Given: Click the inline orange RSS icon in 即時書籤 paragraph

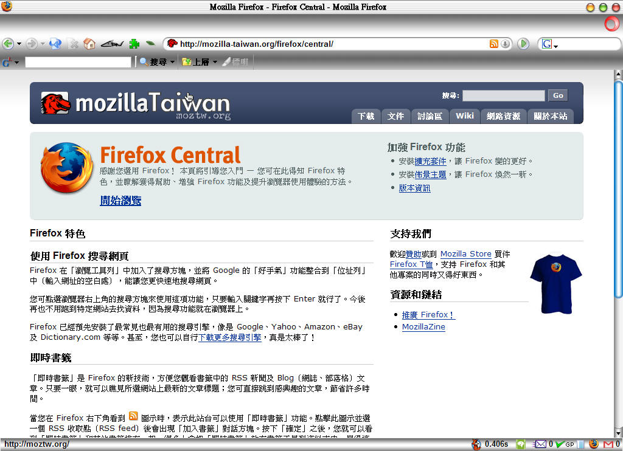Looking at the screenshot, I should point(133,416).
